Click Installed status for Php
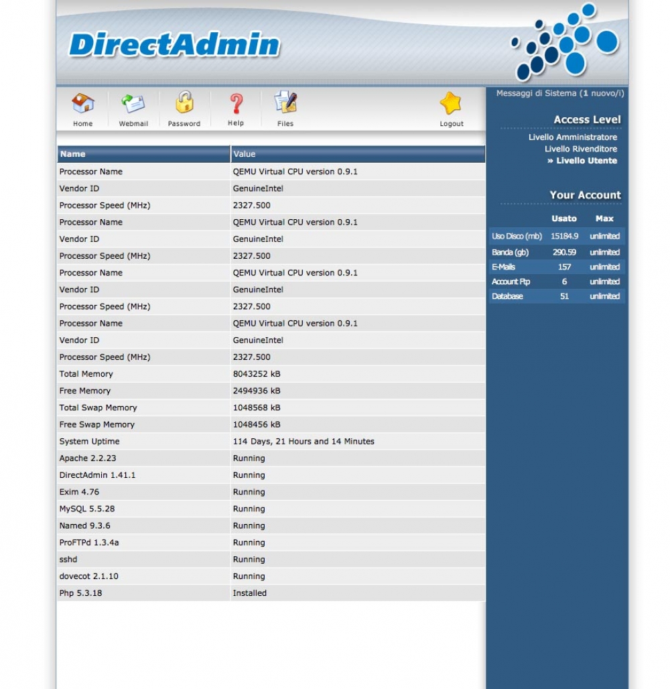The image size is (670, 689). tap(249, 593)
